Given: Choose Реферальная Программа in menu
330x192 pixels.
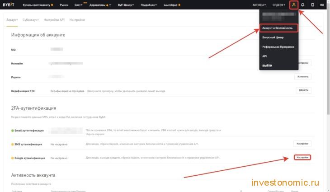Looking at the screenshot, I should (x=278, y=47).
